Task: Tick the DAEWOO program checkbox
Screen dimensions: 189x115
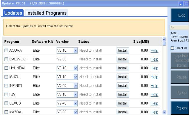Action: pyautogui.click(x=6, y=59)
